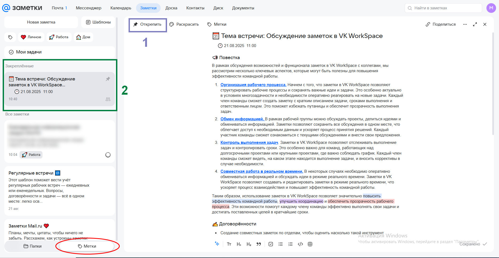The height and width of the screenshot is (258, 499).
Task: Expand the note to full screen
Action: [475, 24]
